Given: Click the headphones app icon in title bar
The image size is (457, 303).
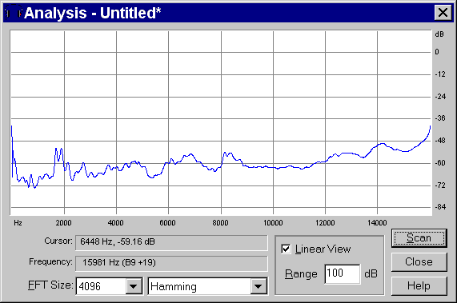Looking at the screenshot, I should point(14,13).
